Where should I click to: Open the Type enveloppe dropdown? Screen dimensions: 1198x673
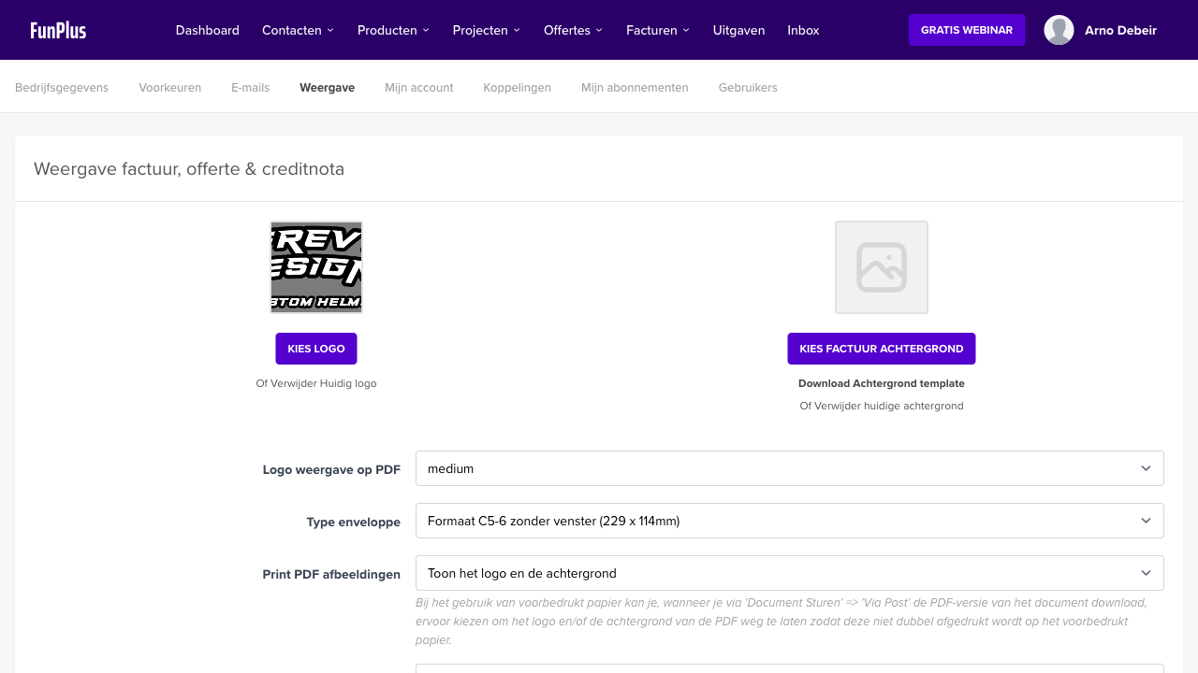tap(789, 521)
